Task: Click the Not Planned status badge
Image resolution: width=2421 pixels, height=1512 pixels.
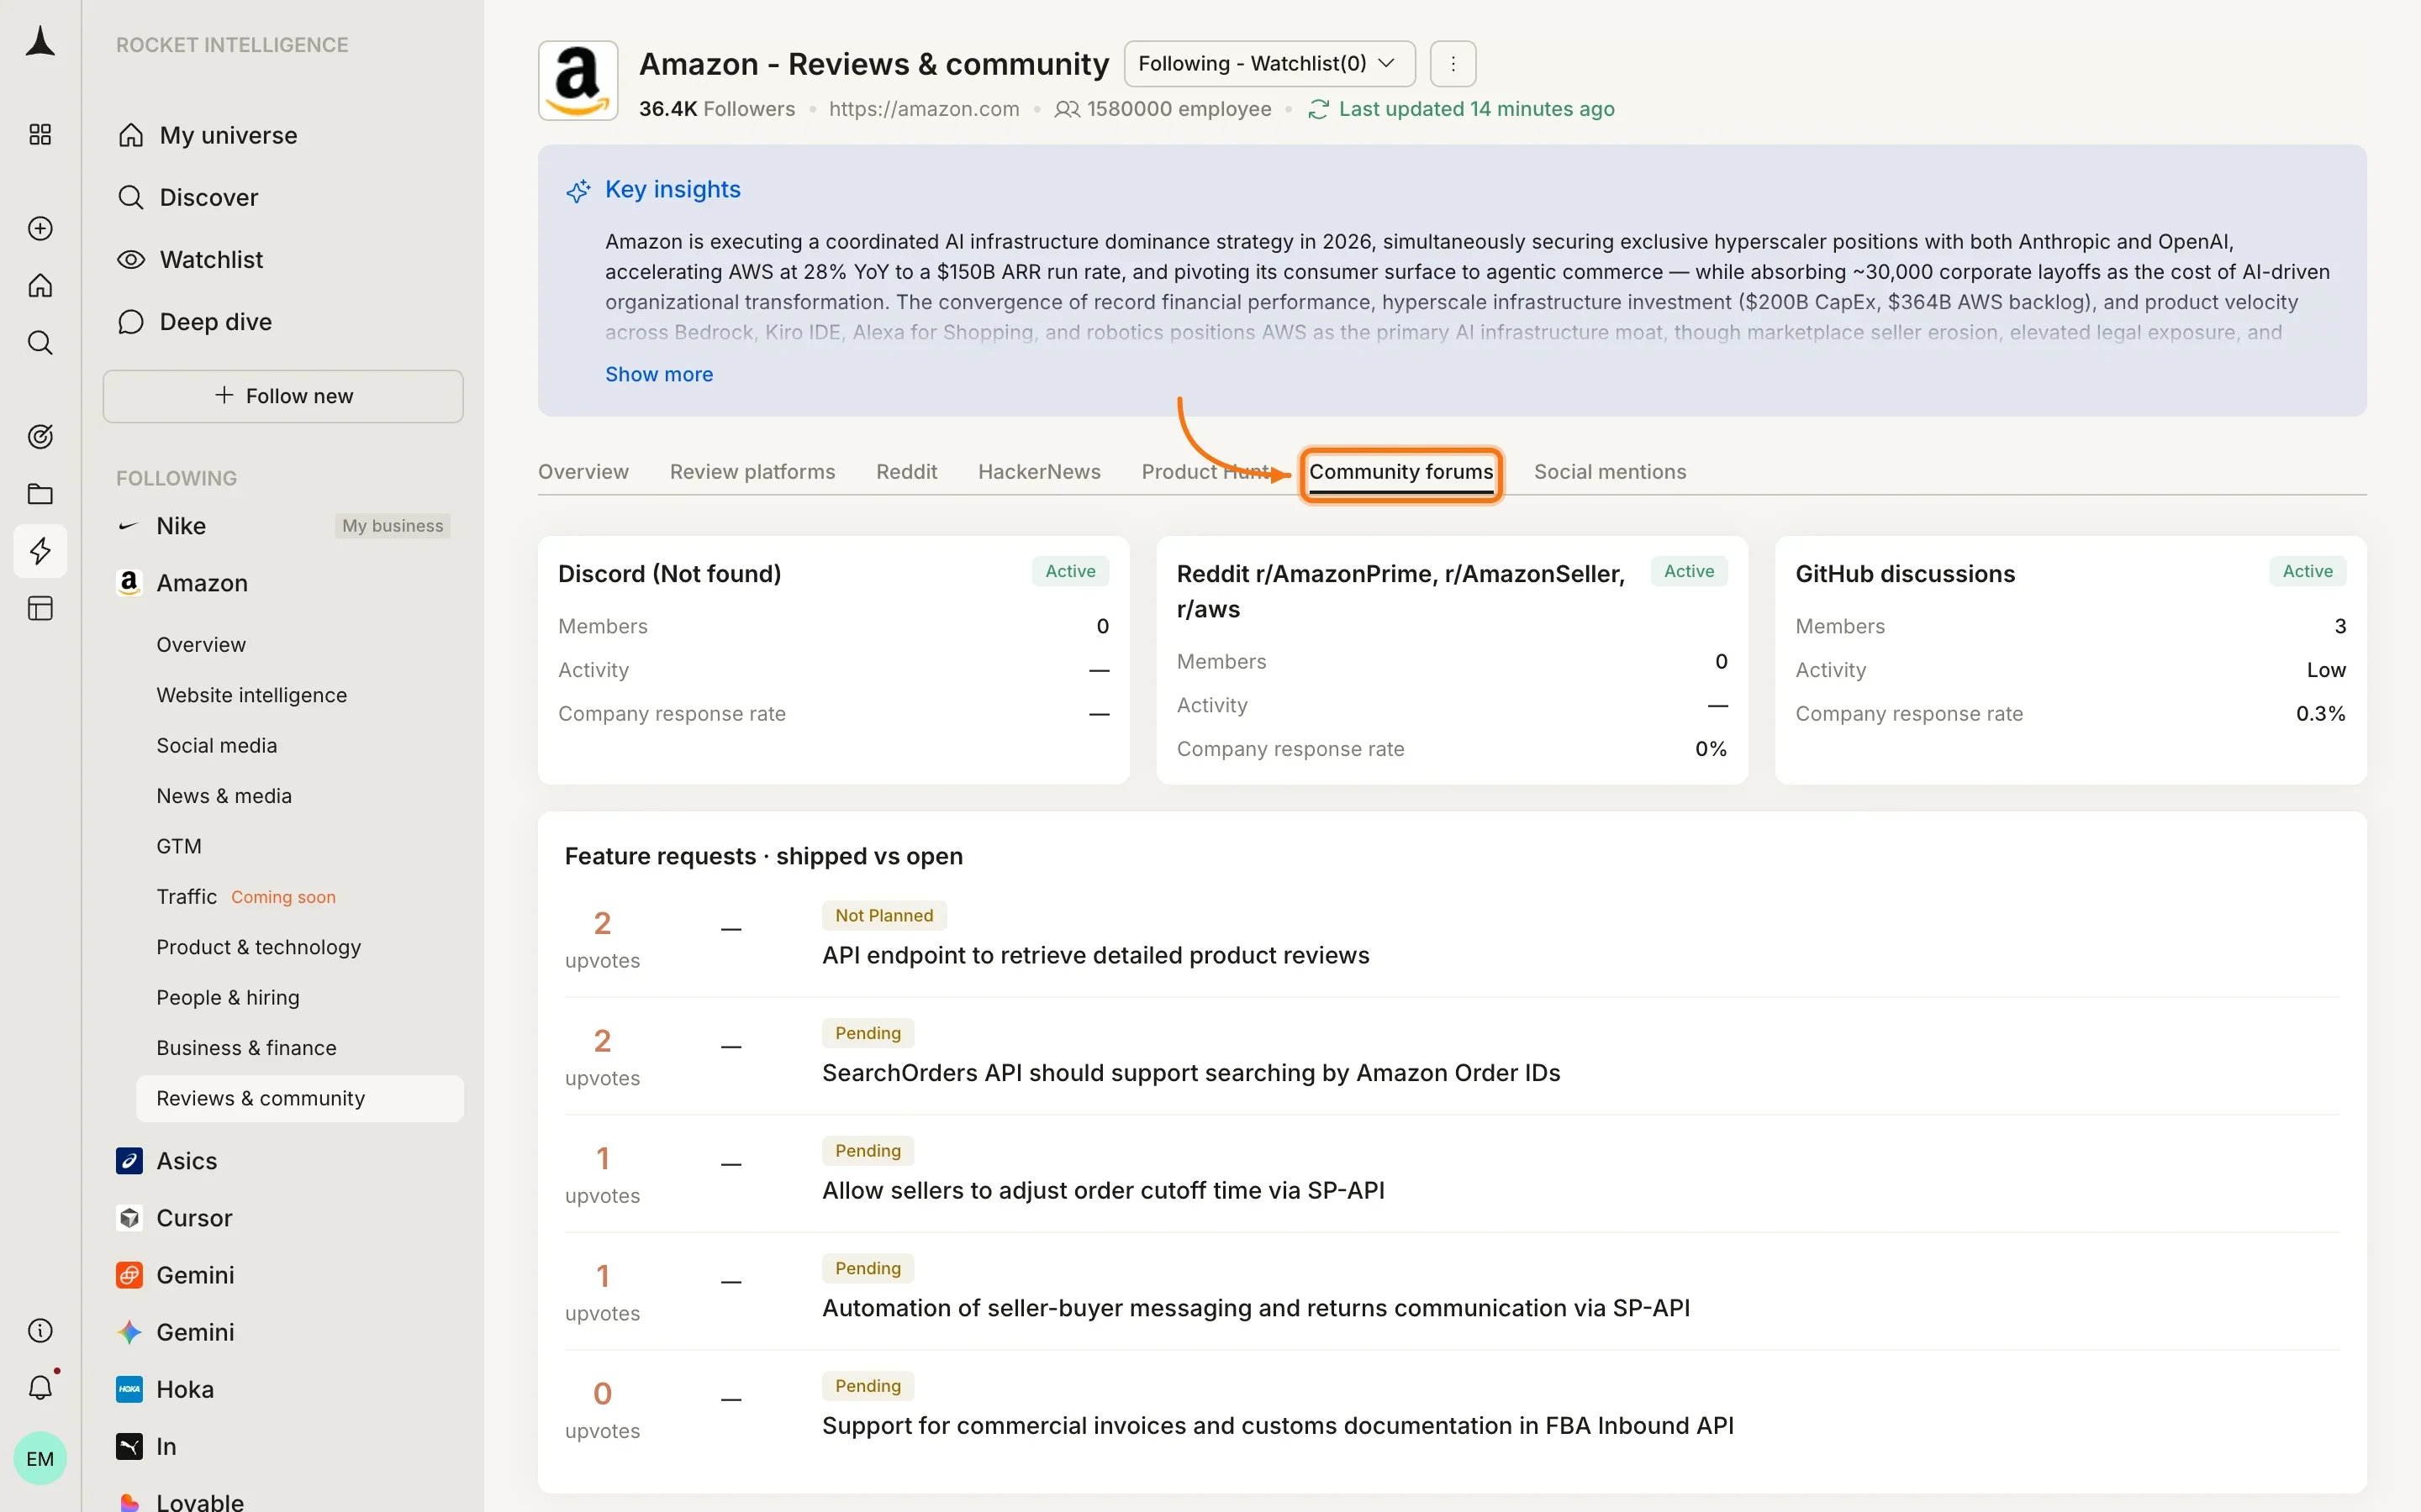Action: coord(884,916)
